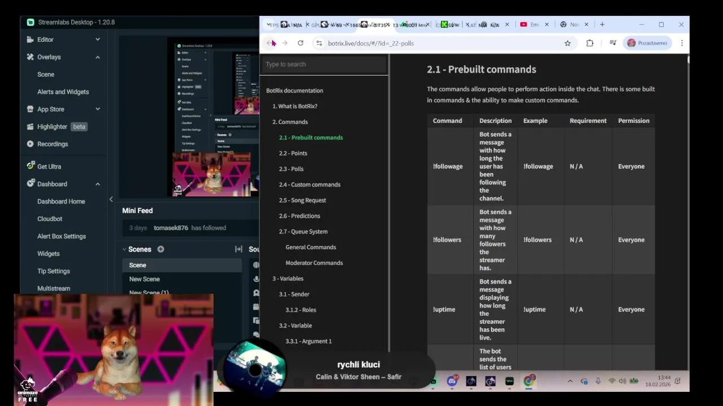Click the Recordings icon in Streamlabs sidebar
The image size is (723, 406).
point(31,144)
